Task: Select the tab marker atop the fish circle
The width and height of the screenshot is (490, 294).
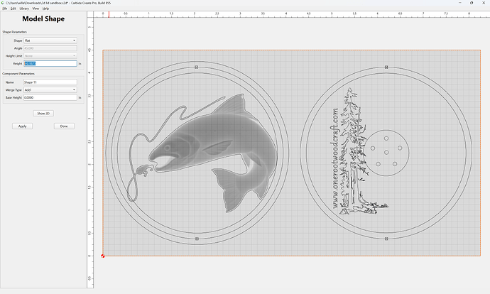Action: 197,67
